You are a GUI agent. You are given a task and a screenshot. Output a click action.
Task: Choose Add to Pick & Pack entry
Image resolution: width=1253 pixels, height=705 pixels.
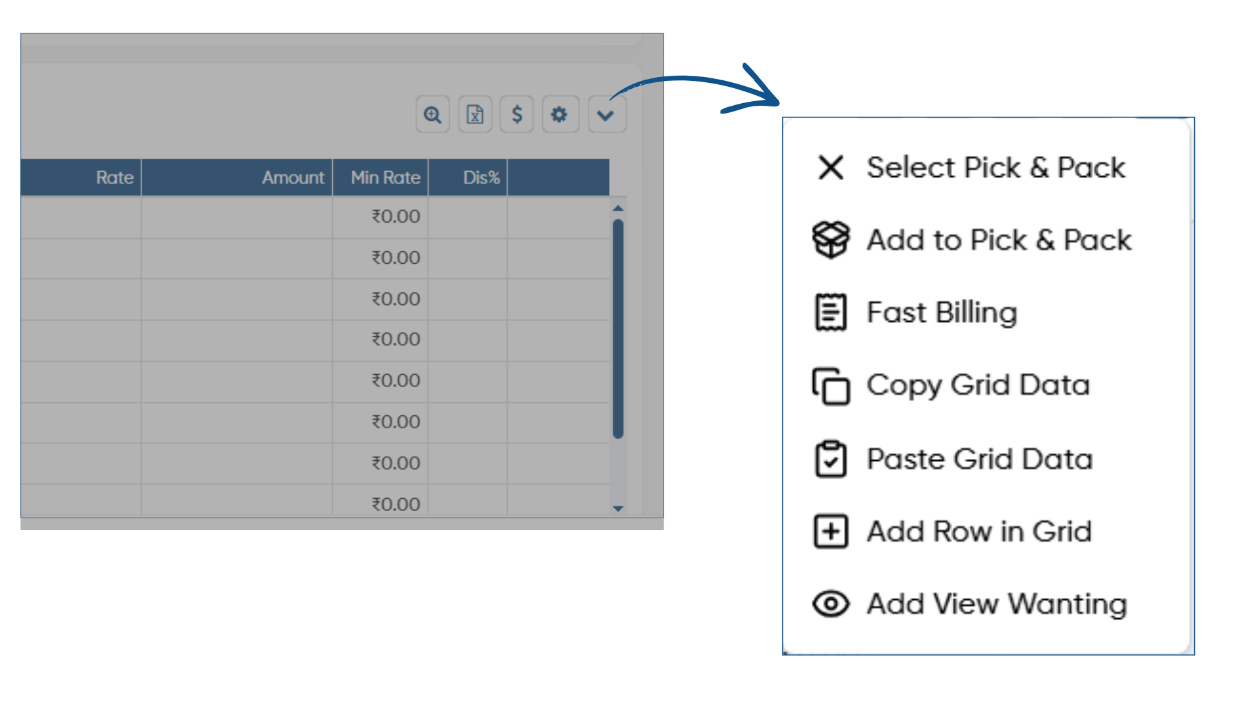[x=999, y=240]
